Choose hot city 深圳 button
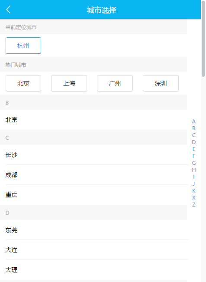Screen dimensions: 206x282 coord(161,83)
